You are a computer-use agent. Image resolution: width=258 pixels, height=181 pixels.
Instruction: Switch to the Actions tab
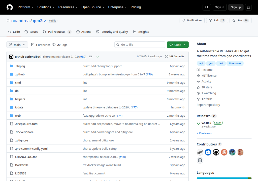point(84,32)
